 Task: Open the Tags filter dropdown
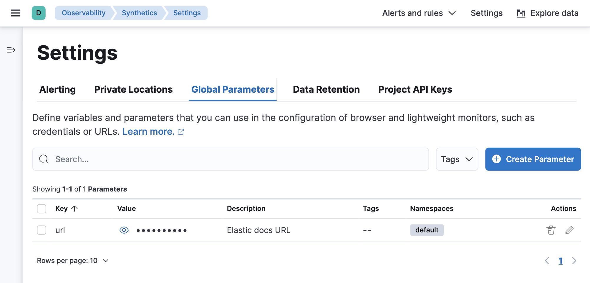(457, 159)
